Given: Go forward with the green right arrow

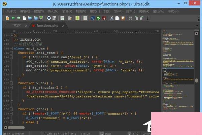Looking at the screenshot, I should 19,18.
